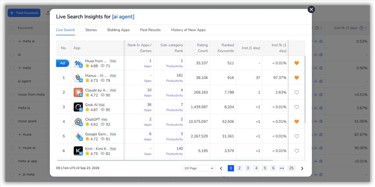Unfavorite Manus heart icon
This screenshot has height=187, width=375.
click(297, 78)
